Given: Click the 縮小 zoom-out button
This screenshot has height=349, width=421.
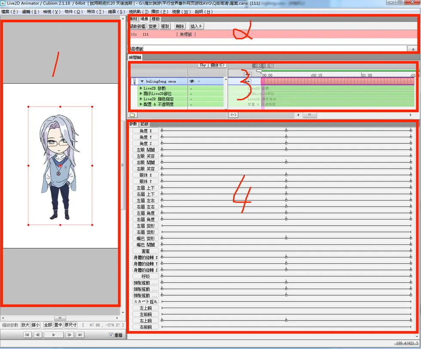Looking at the screenshot, I should pos(36,325).
